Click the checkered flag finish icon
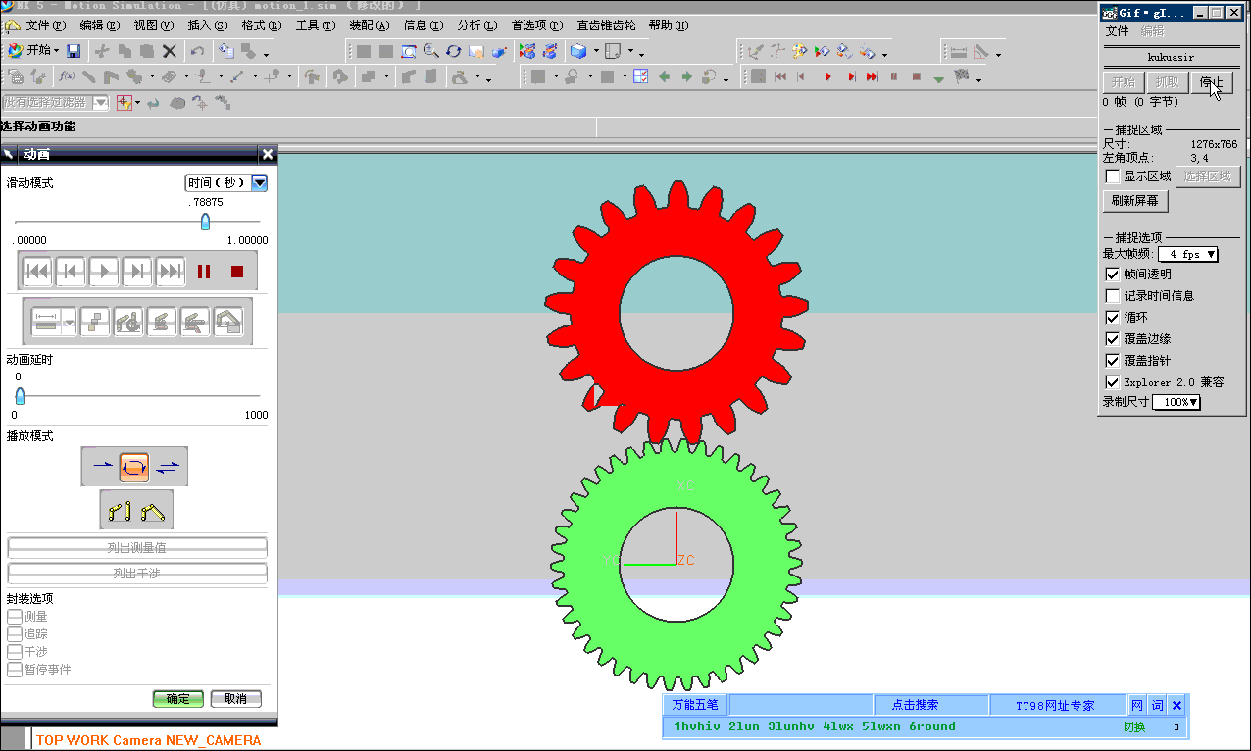This screenshot has height=751, width=1251. (961, 76)
